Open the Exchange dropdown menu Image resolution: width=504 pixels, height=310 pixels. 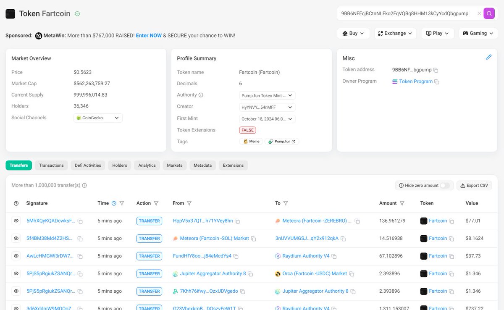click(395, 33)
